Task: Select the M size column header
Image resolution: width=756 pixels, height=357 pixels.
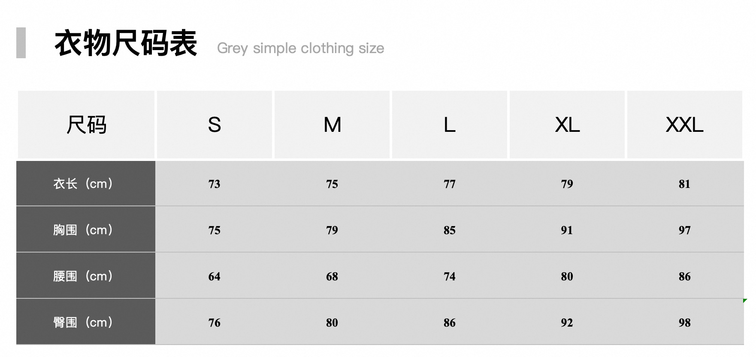Action: pos(332,125)
